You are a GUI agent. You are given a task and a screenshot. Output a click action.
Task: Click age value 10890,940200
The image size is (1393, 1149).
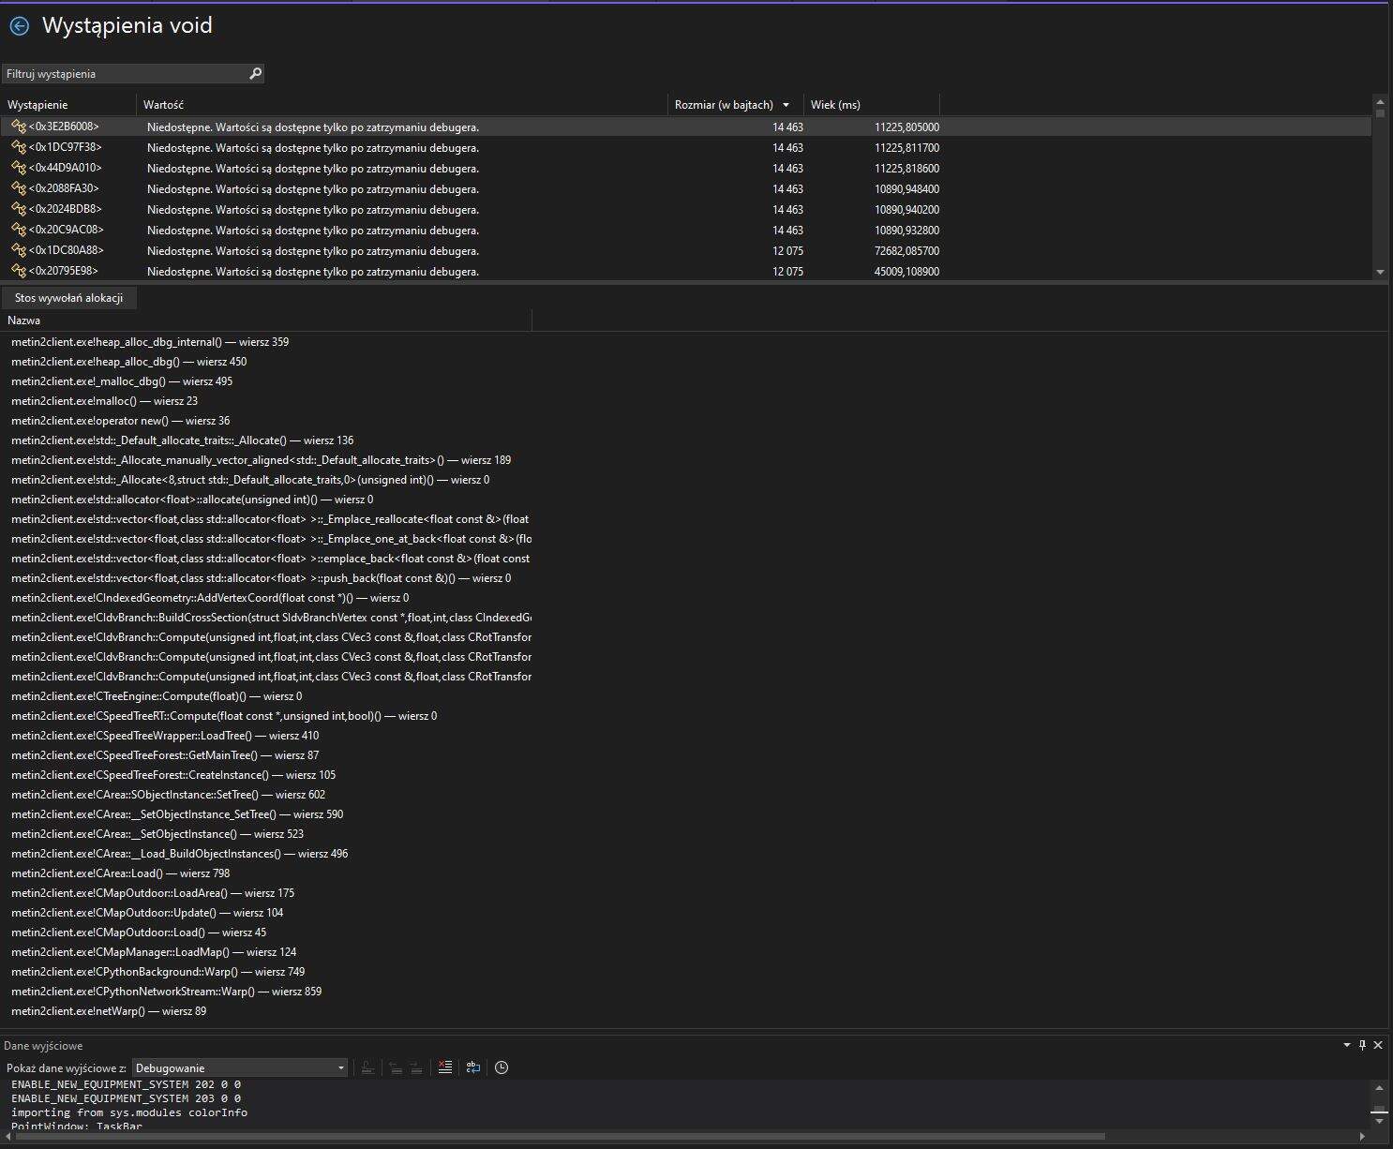tap(906, 210)
